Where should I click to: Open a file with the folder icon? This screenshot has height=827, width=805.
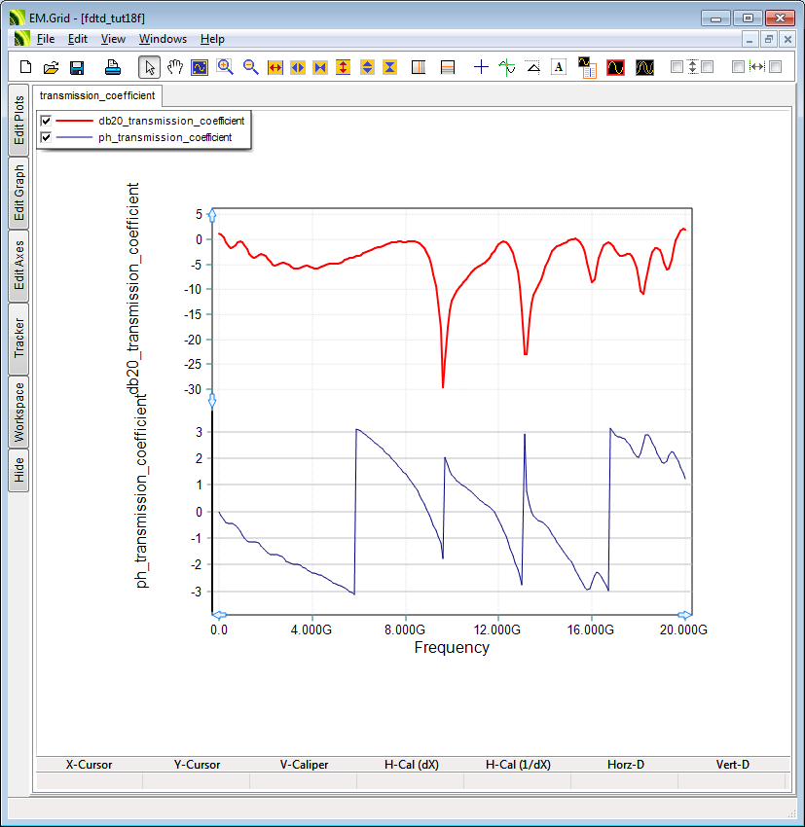52,67
